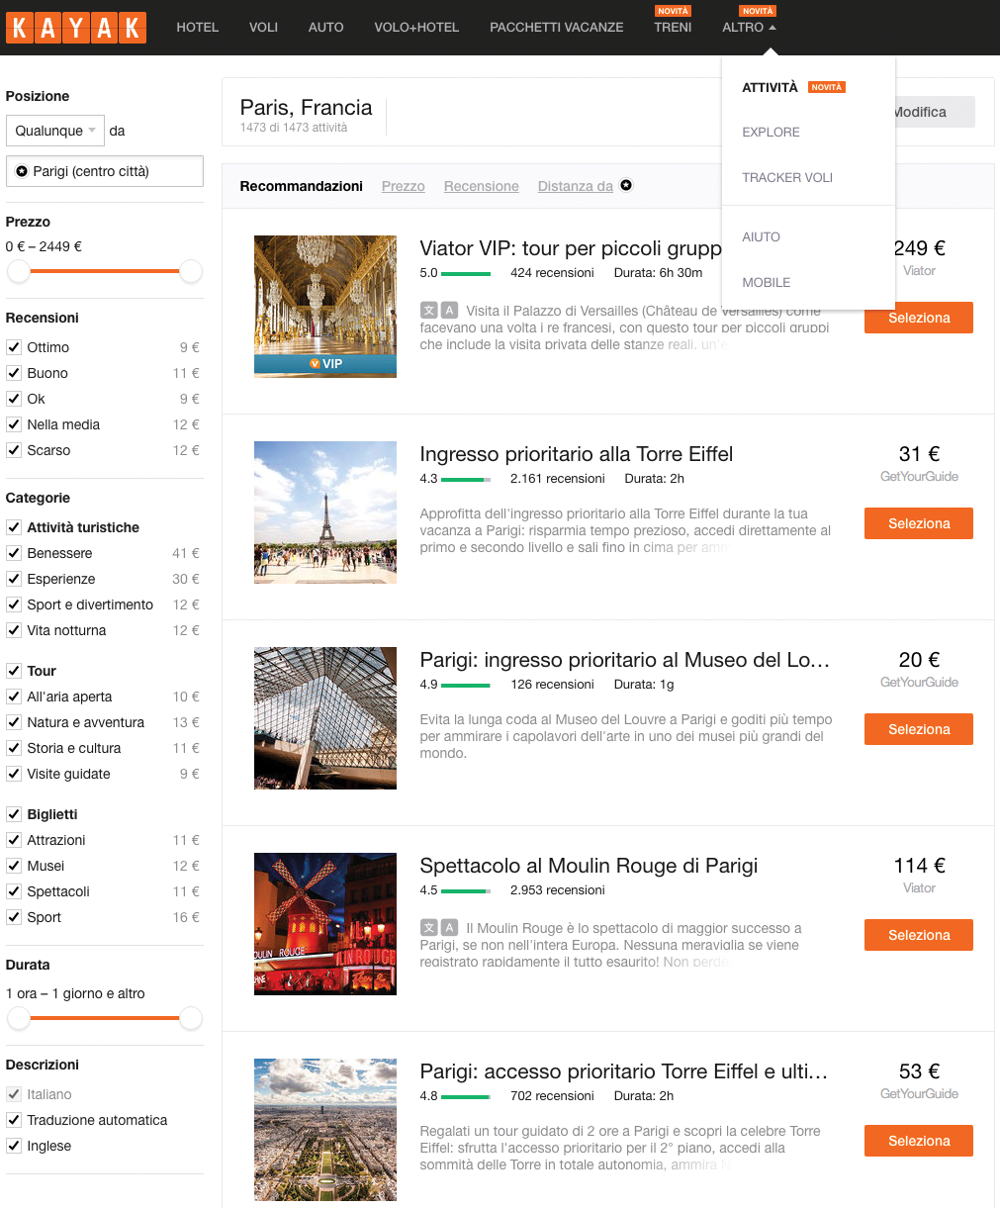Toggle the Musei category checkbox

point(14,866)
